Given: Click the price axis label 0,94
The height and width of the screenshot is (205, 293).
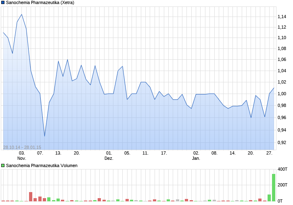Looking at the screenshot, I should pyautogui.click(x=282, y=130).
